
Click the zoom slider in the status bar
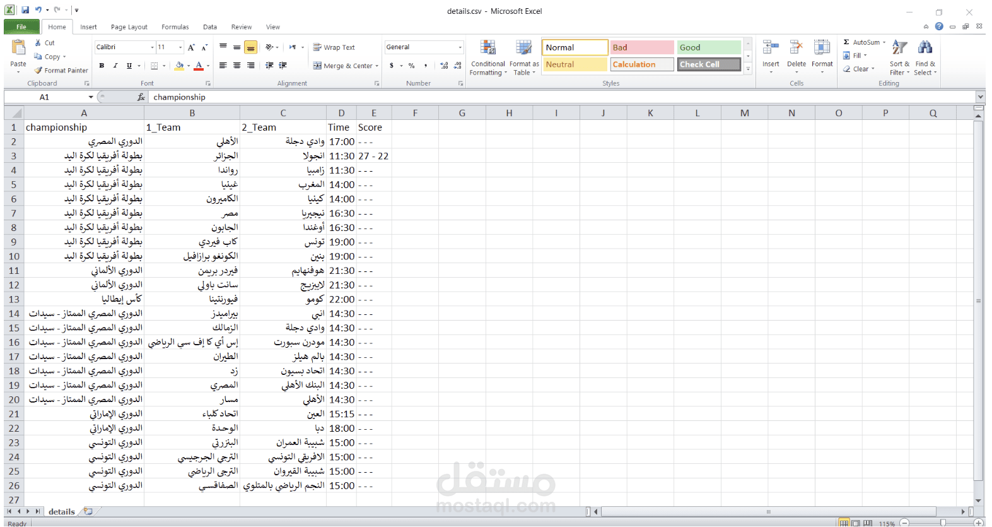pyautogui.click(x=943, y=523)
